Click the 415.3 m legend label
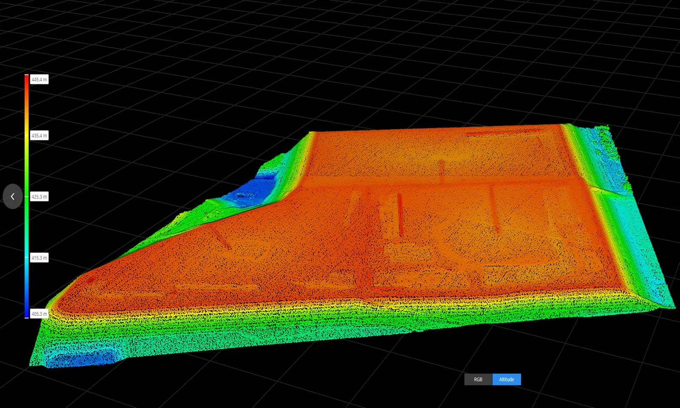Screen dimensions: 680x408 (x=39, y=258)
